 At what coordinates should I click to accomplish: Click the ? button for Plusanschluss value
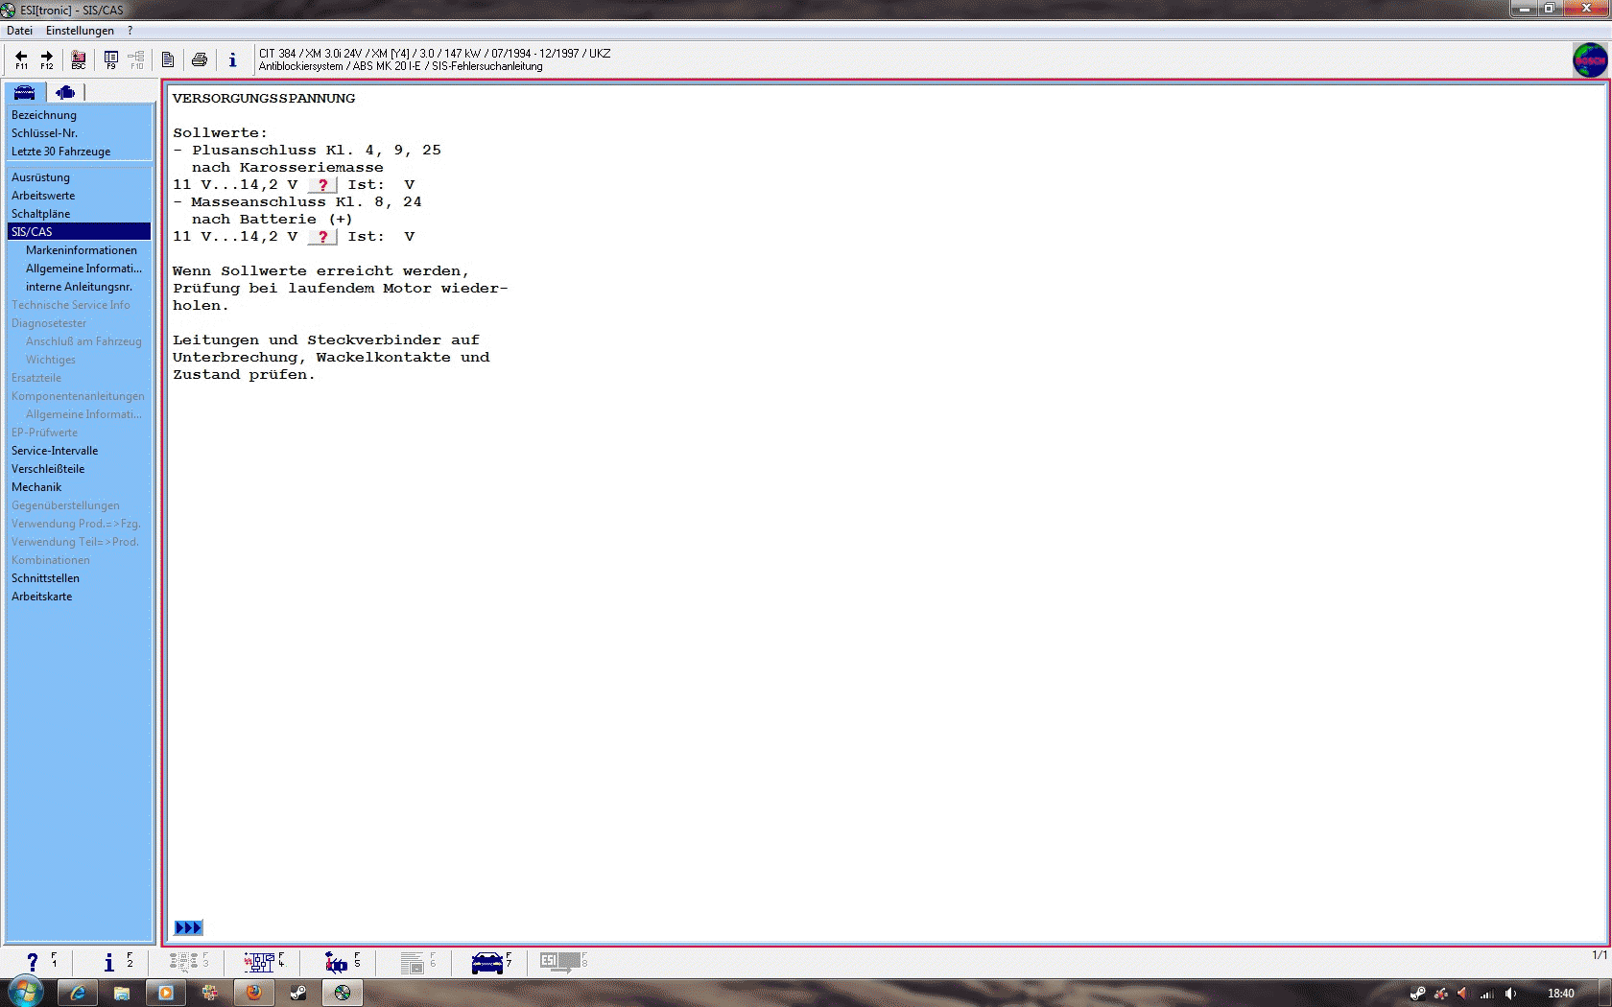point(322,185)
